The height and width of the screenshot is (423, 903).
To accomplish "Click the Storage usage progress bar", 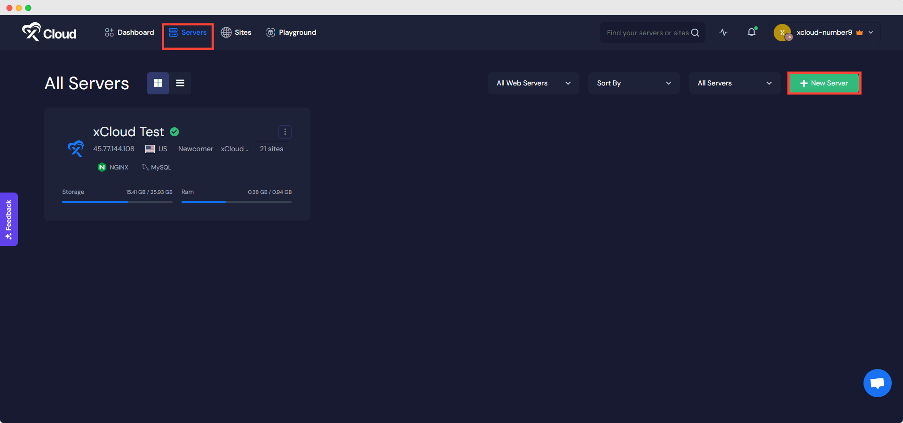I will pos(117,202).
